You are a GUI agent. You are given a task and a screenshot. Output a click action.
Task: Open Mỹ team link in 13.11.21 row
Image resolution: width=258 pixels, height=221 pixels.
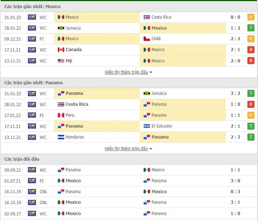pyautogui.click(x=69, y=61)
